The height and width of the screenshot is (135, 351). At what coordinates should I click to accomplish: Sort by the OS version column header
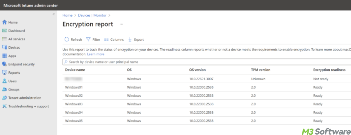pos(197,70)
